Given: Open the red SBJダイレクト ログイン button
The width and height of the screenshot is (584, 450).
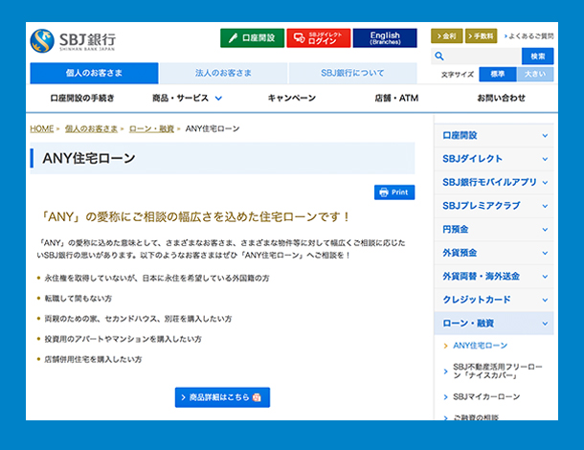Looking at the screenshot, I should tap(319, 38).
